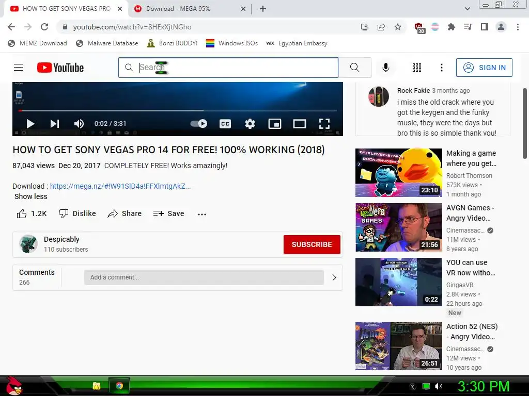Screen dimensions: 529x396
Task: Click the red SUBSCRIBE button
Action: (312, 244)
